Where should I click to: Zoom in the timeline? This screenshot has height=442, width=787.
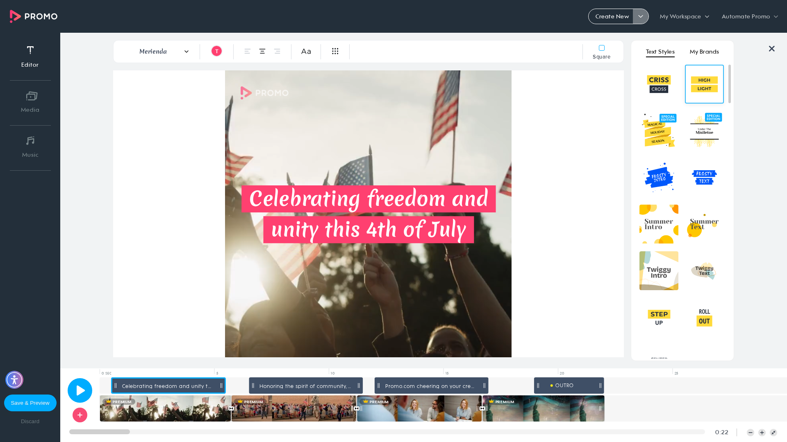(x=762, y=433)
